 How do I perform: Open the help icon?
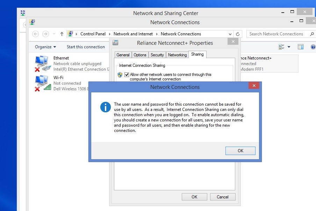[x=313, y=47]
